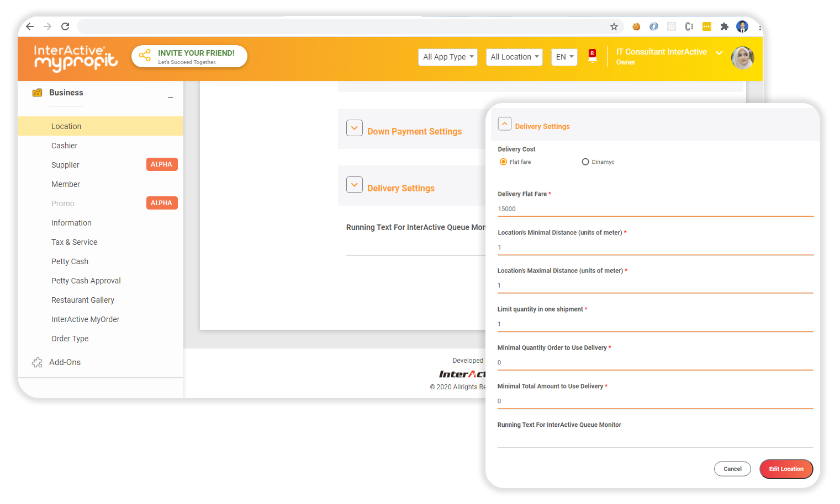Bookmark this page with the star icon
Image resolution: width=840 pixels, height=504 pixels.
pos(614,26)
